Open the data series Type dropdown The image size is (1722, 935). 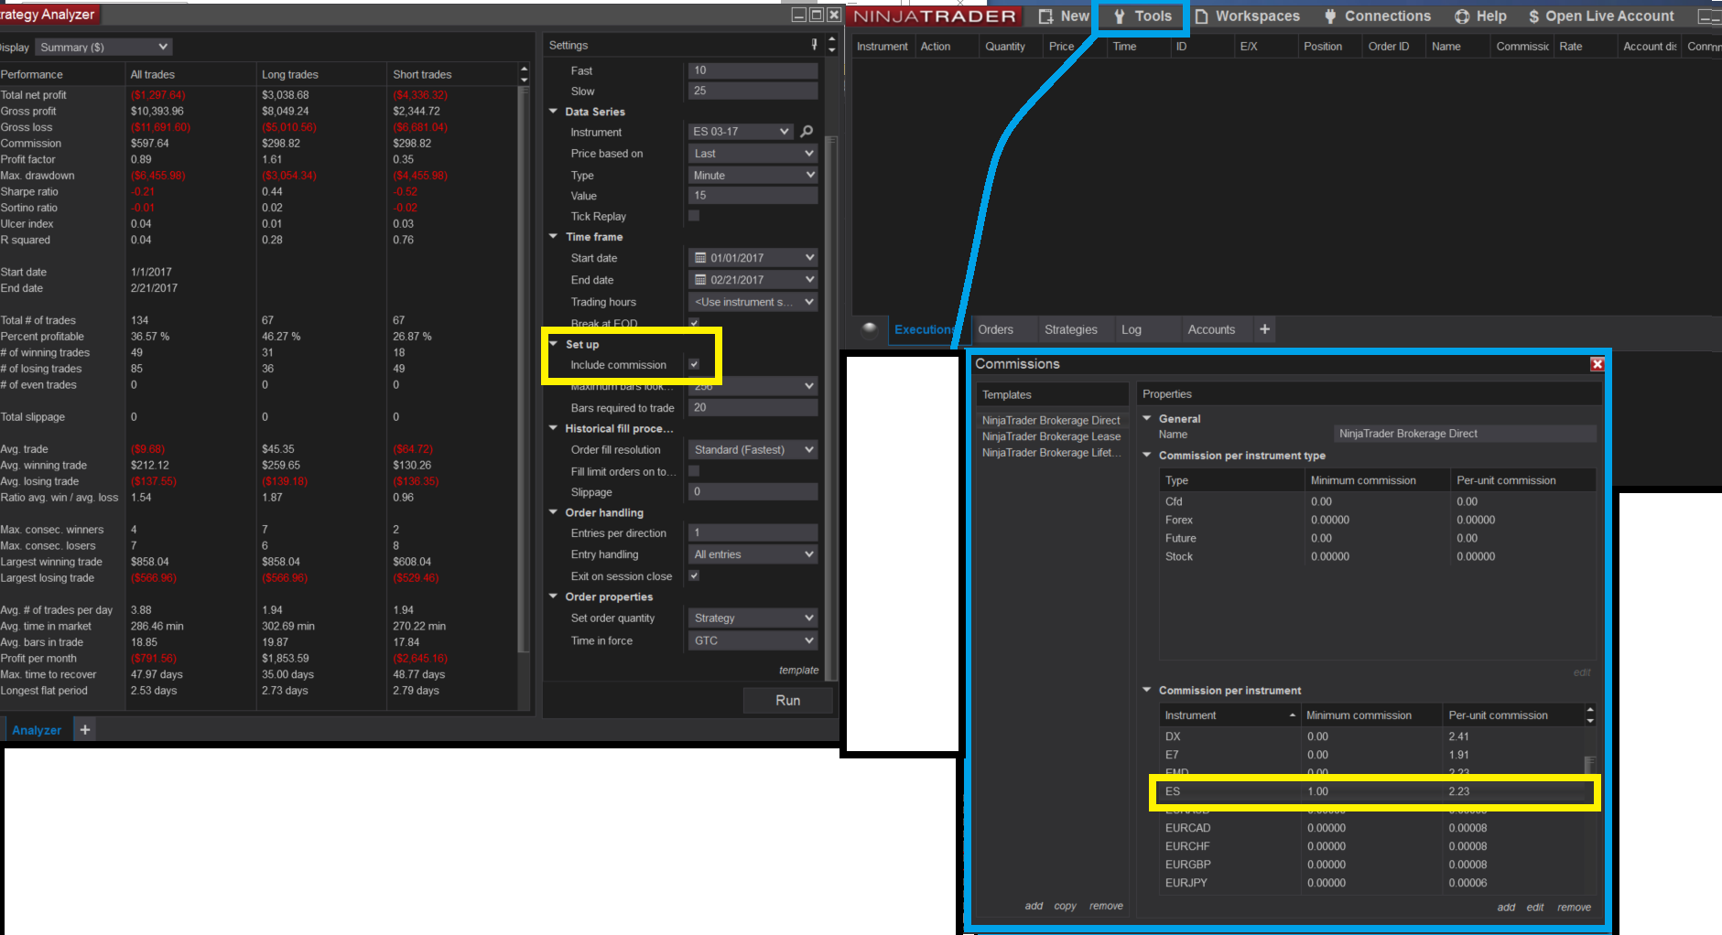coord(753,175)
